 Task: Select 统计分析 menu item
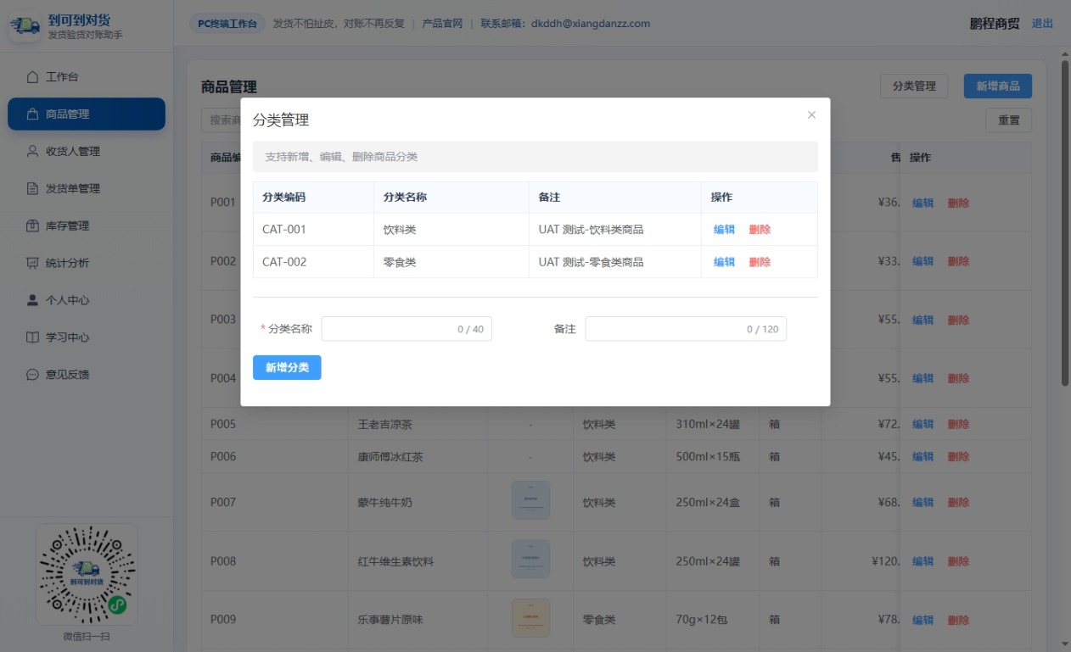point(87,264)
